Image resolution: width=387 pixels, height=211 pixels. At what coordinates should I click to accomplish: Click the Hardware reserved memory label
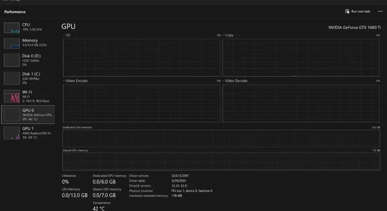click(x=149, y=196)
